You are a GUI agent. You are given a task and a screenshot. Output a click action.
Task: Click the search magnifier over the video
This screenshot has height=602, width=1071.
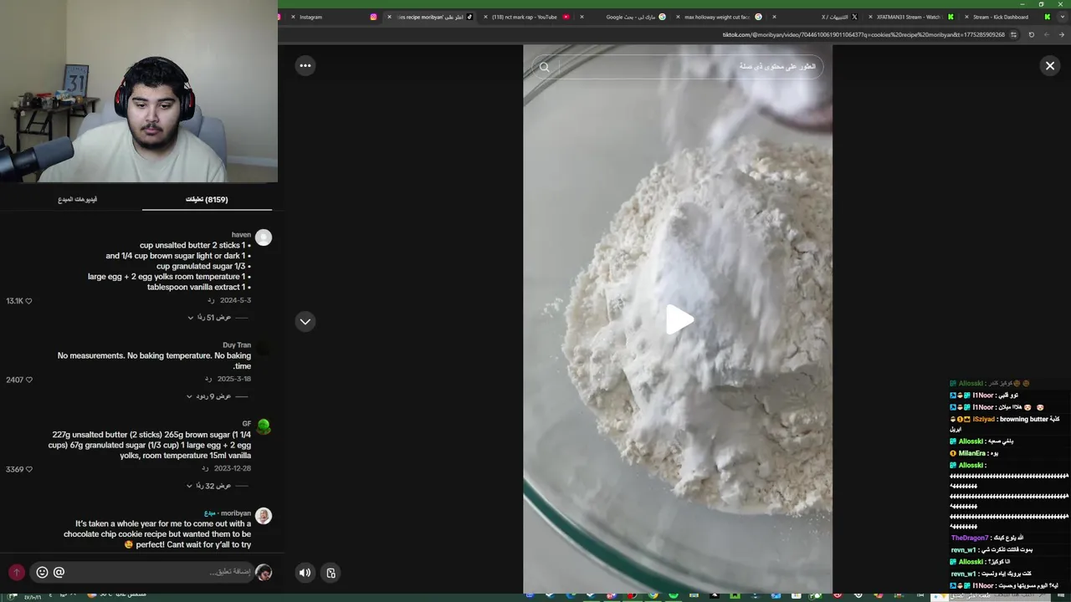point(545,67)
